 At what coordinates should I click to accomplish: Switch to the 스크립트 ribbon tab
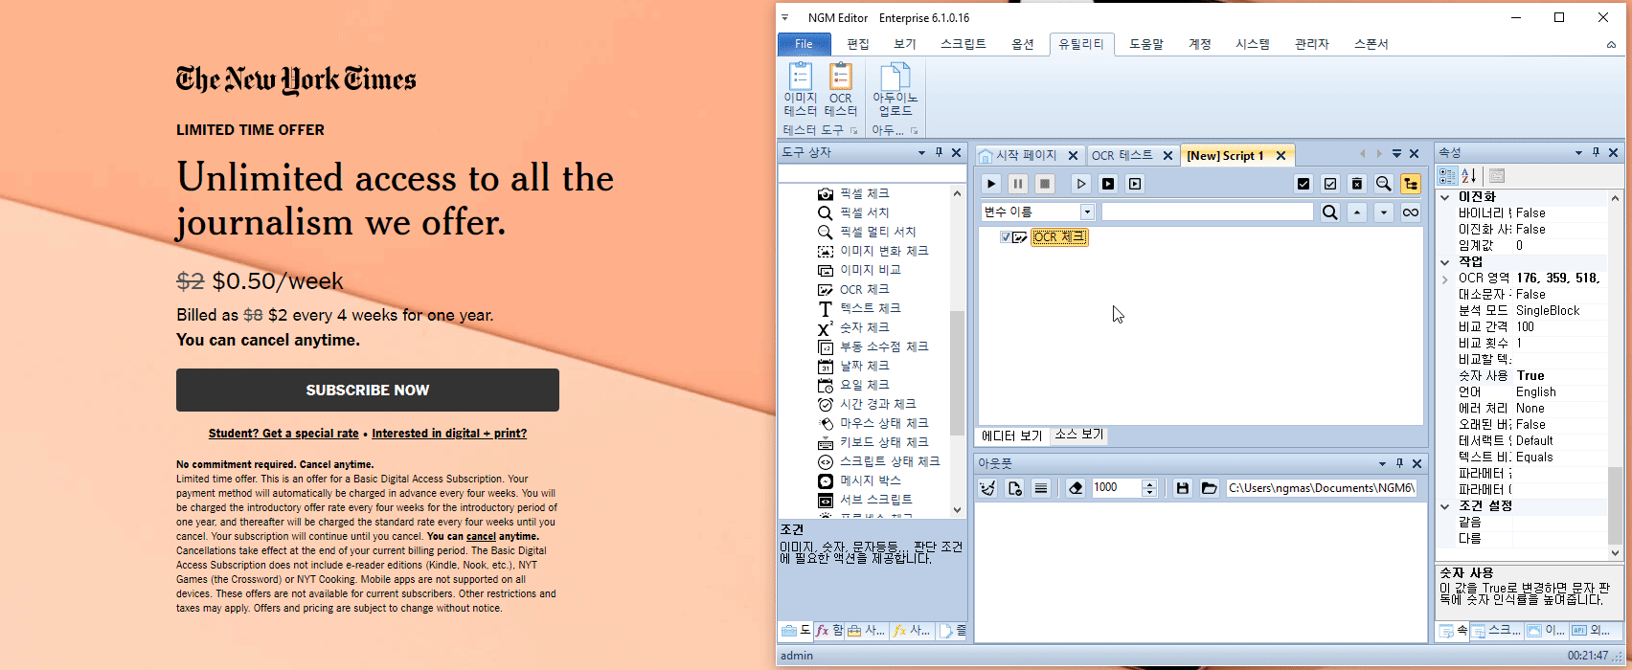[963, 44]
